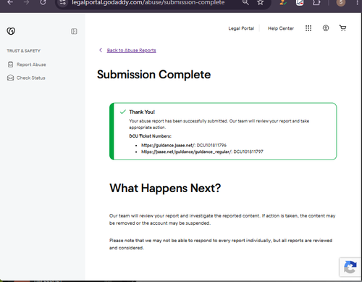Click the browser forward arrow
This screenshot has height=282, width=362.
[x=27, y=2]
